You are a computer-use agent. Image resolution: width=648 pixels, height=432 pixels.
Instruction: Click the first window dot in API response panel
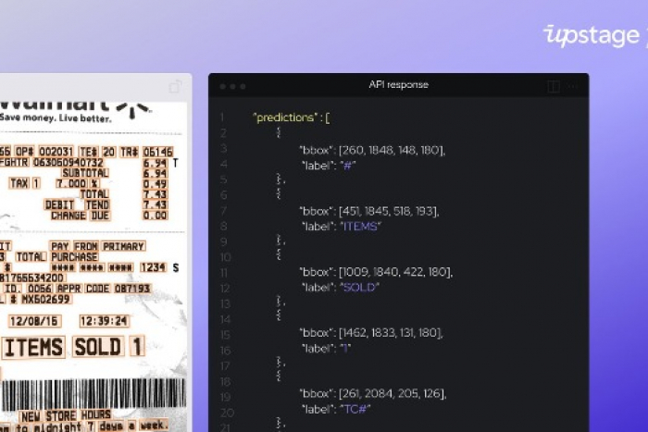pyautogui.click(x=223, y=86)
